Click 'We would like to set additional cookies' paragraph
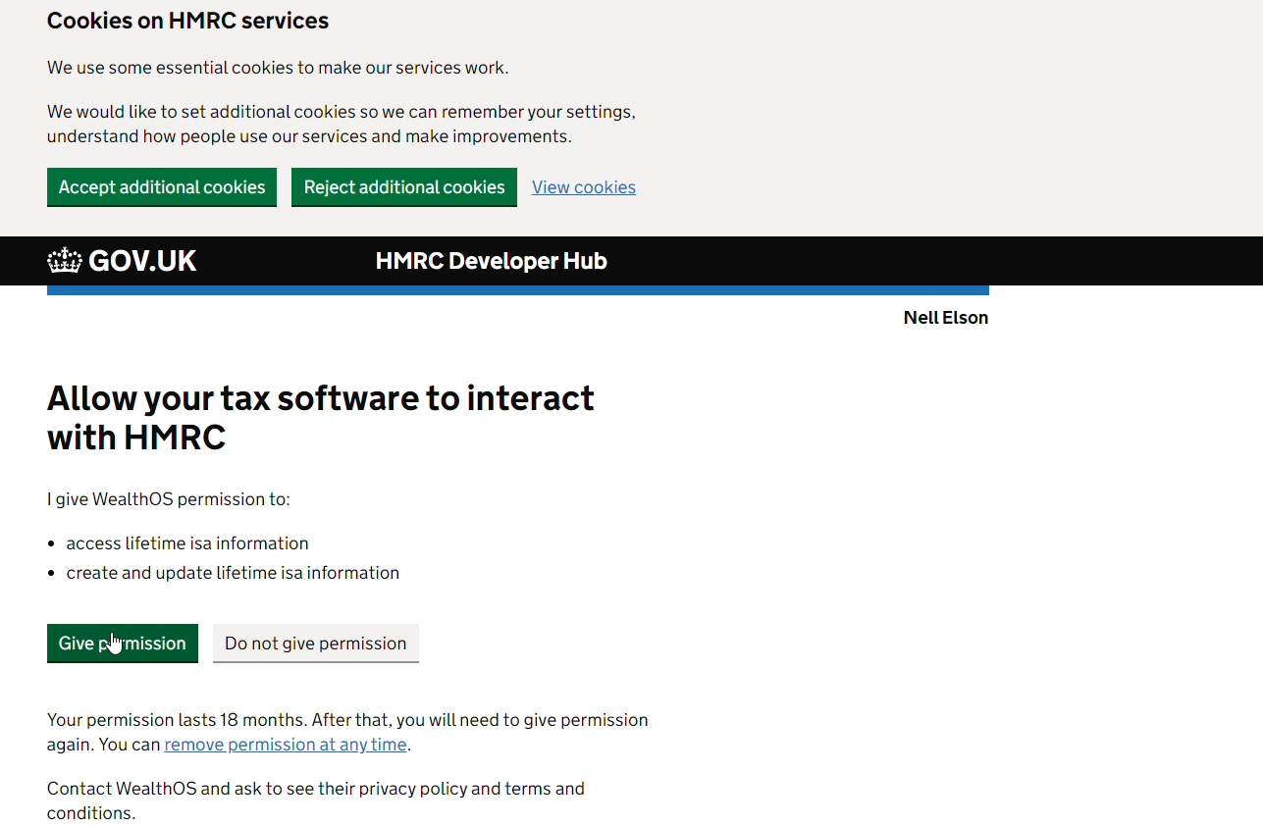 point(342,124)
